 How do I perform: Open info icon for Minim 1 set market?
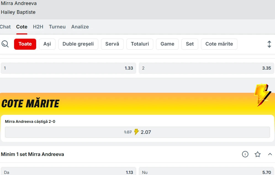click(245, 154)
